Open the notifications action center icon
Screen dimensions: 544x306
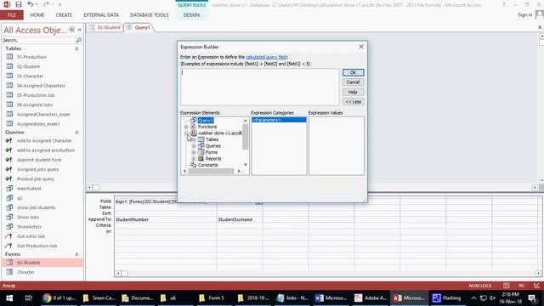532,298
